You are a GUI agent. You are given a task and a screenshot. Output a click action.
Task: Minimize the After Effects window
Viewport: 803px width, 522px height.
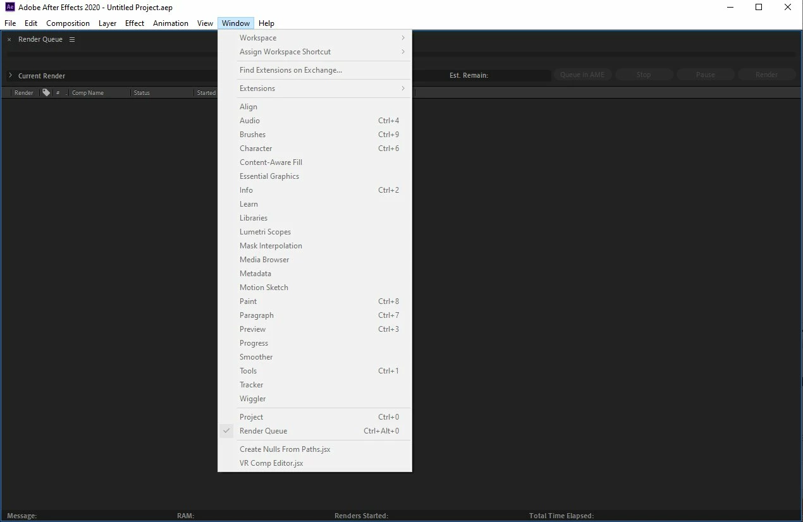click(x=730, y=8)
